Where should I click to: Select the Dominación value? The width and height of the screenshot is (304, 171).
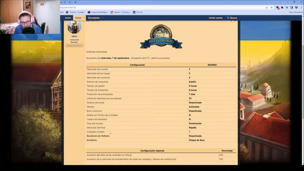tap(195, 123)
